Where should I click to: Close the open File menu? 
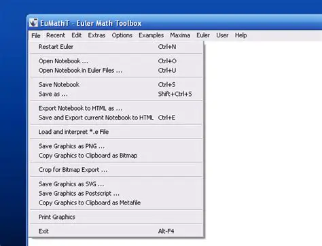point(36,35)
